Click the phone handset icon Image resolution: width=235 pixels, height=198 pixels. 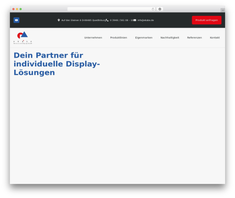(x=107, y=20)
